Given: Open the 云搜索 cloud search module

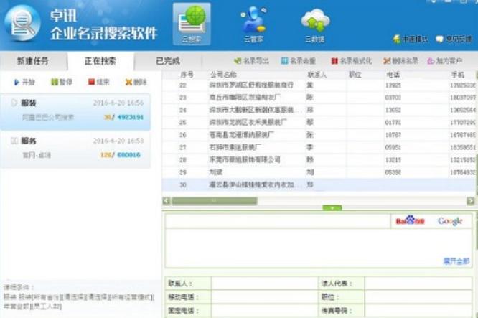Looking at the screenshot, I should click(x=192, y=24).
